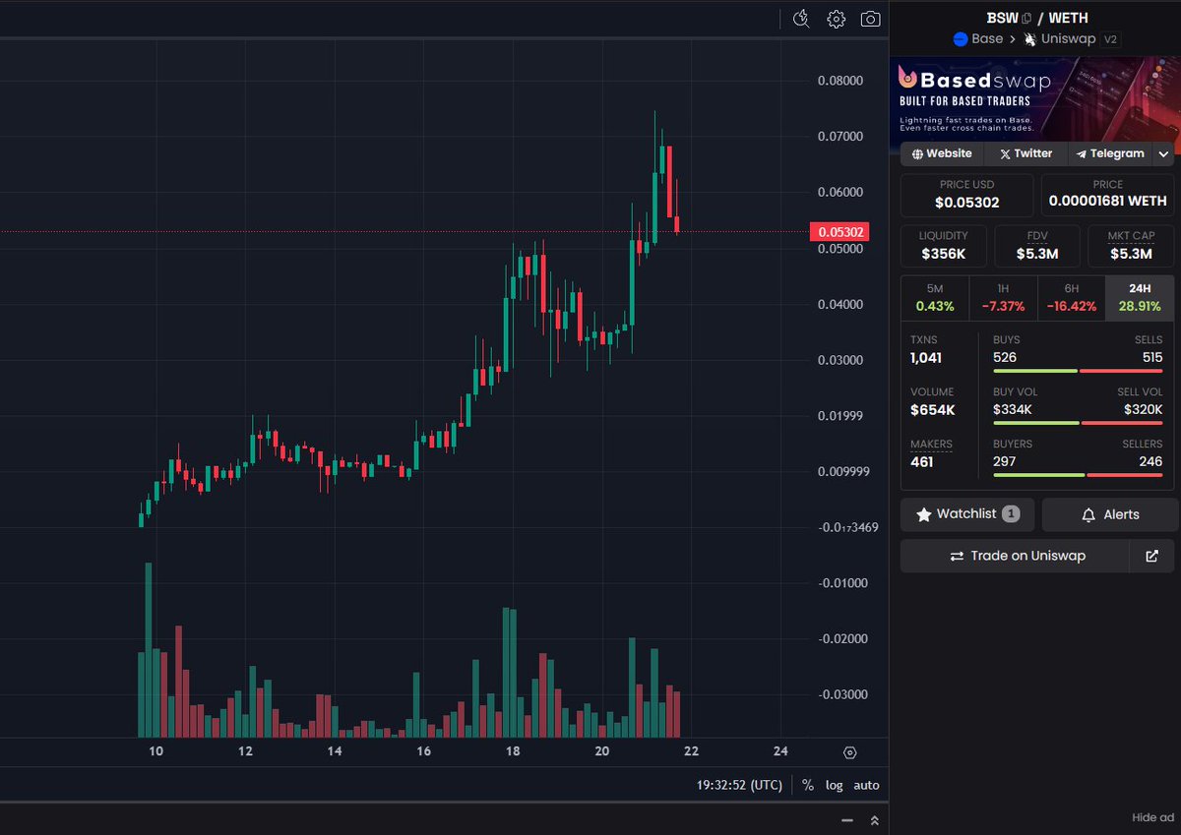Click the SELLERS count 246
1181x835 pixels.
pyautogui.click(x=1151, y=461)
